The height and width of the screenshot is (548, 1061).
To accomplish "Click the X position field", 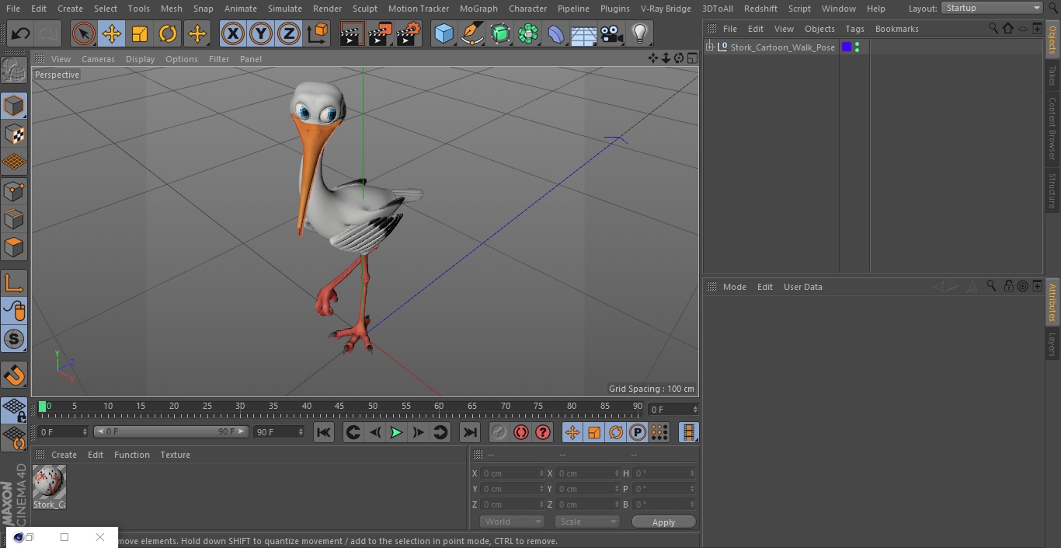I will (513, 473).
